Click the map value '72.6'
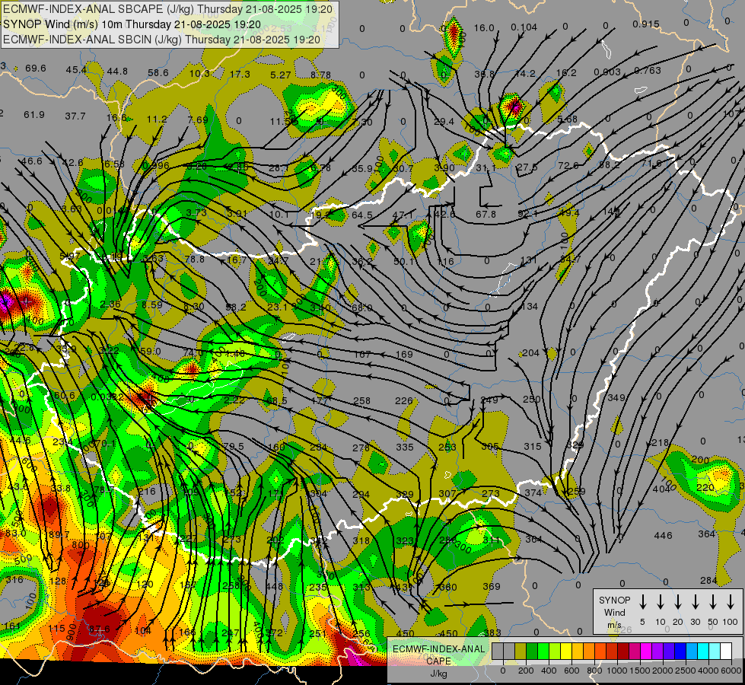 [x=568, y=165]
